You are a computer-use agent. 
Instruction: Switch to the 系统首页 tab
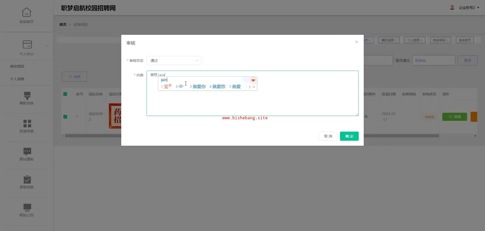click(465, 40)
